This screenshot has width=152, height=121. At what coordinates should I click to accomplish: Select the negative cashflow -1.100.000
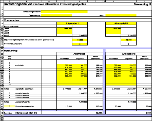pos(144,93)
